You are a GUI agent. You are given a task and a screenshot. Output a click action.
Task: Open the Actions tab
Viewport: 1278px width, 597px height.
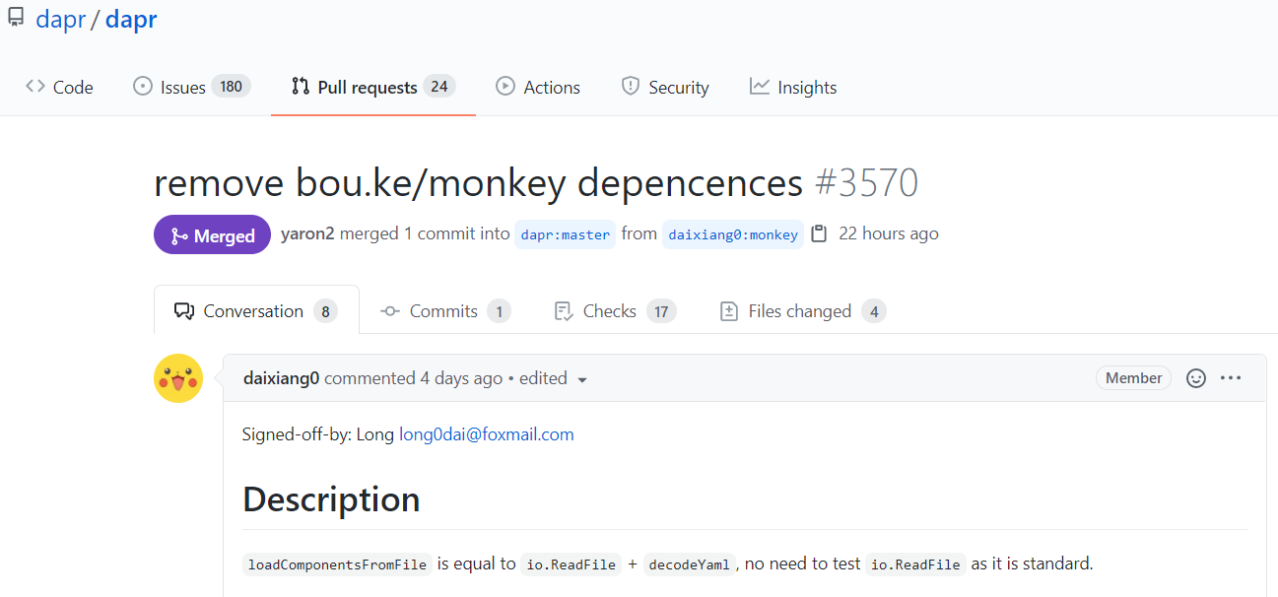tap(538, 87)
